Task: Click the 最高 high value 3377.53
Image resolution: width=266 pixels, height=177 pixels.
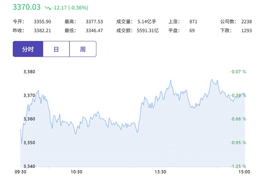Action: (x=94, y=22)
